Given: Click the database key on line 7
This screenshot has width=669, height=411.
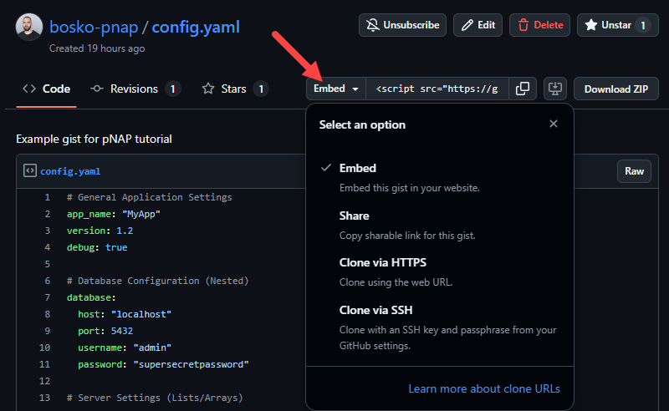Looking at the screenshot, I should [x=89, y=297].
